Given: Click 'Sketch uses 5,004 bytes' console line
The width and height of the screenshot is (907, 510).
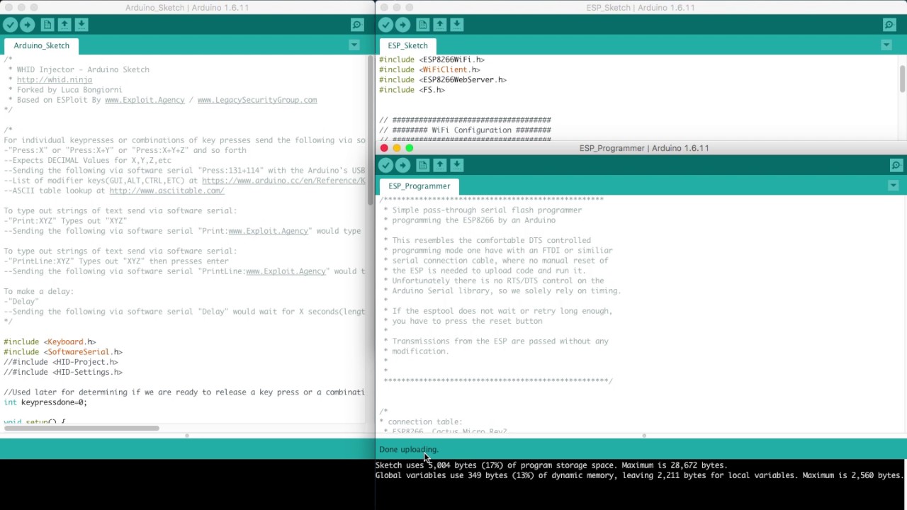Looking at the screenshot, I should (551, 465).
